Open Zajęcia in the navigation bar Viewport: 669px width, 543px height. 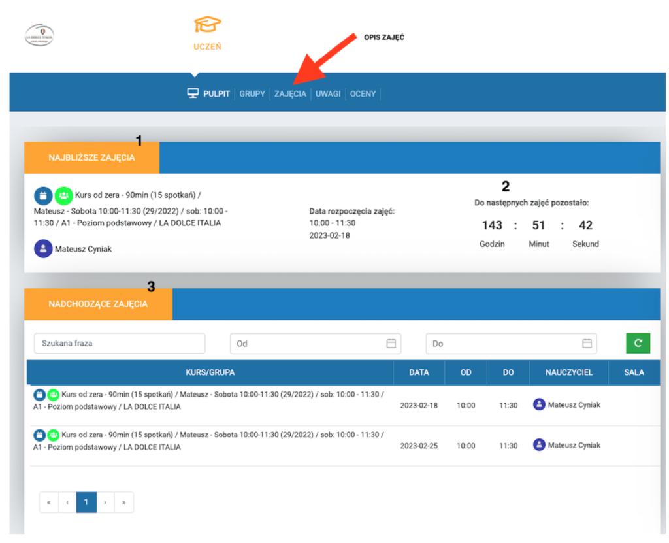click(290, 94)
